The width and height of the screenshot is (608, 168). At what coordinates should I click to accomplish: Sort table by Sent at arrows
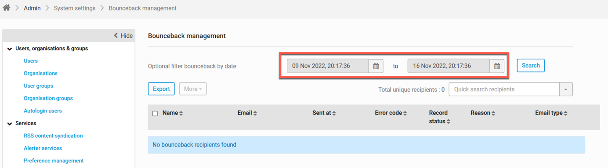pos(334,113)
